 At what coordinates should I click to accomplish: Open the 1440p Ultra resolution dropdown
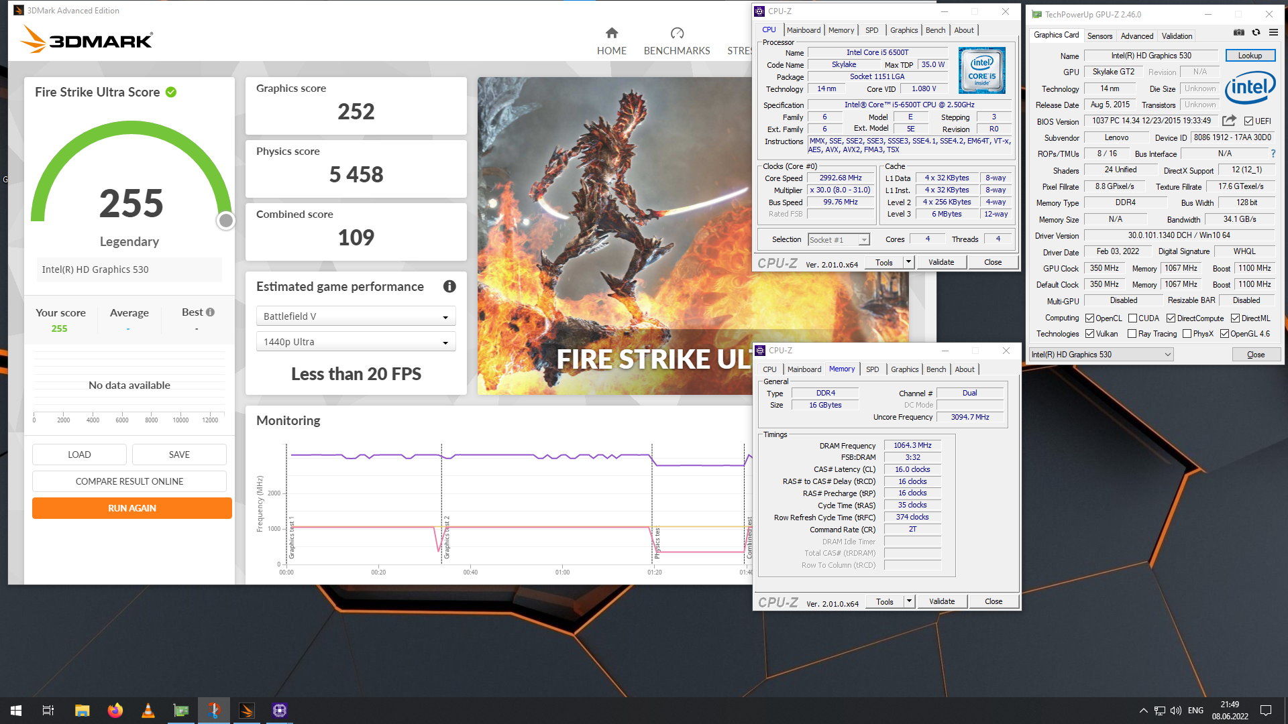(356, 341)
